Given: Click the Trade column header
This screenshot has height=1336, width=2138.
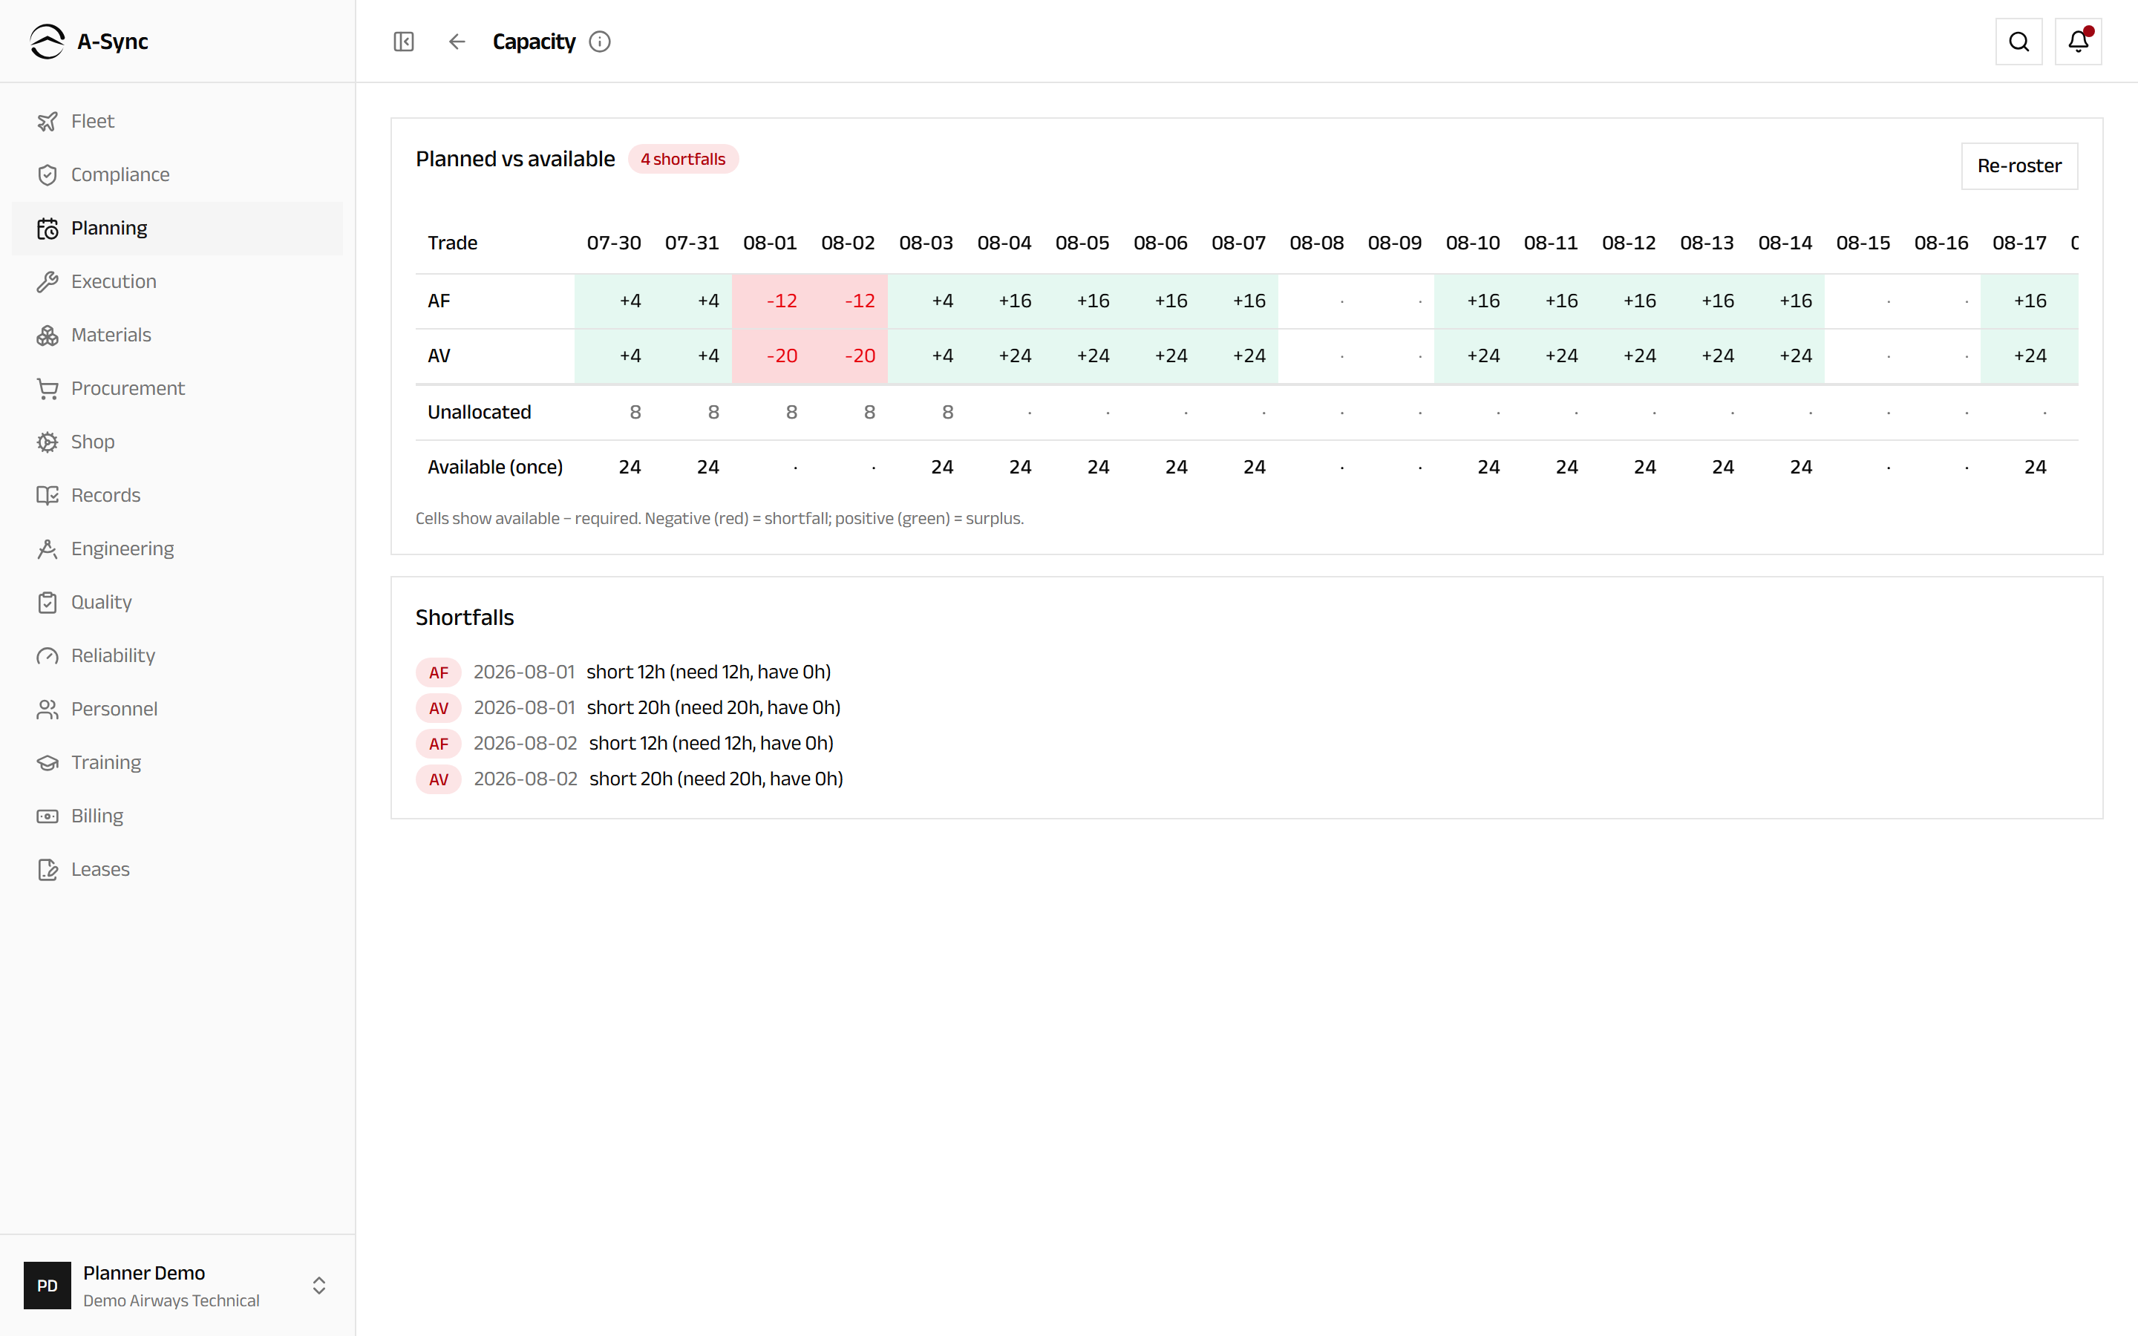Looking at the screenshot, I should pos(452,243).
